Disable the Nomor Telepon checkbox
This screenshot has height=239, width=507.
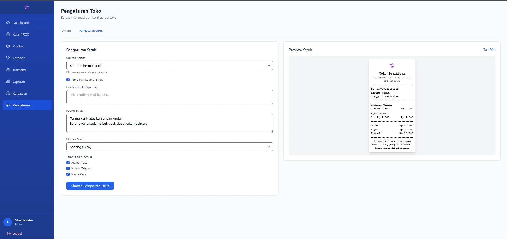(x=68, y=168)
